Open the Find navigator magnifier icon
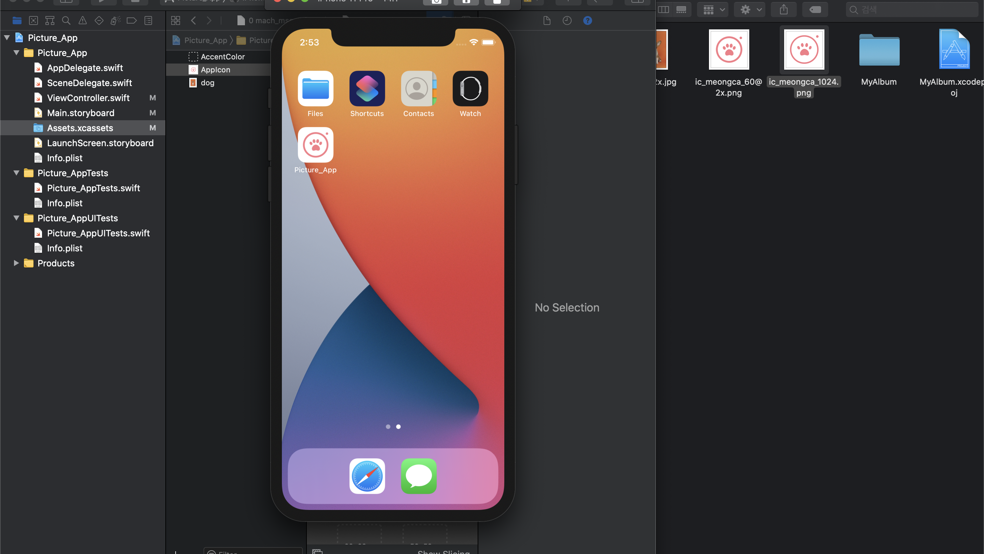Image resolution: width=984 pixels, height=554 pixels. 66,20
